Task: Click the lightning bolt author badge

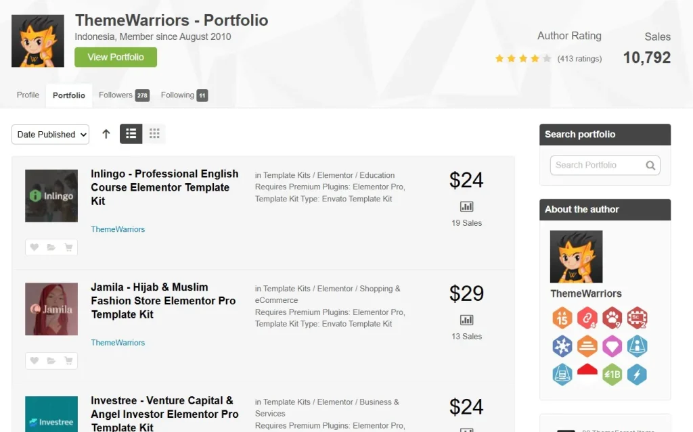Action: click(637, 374)
